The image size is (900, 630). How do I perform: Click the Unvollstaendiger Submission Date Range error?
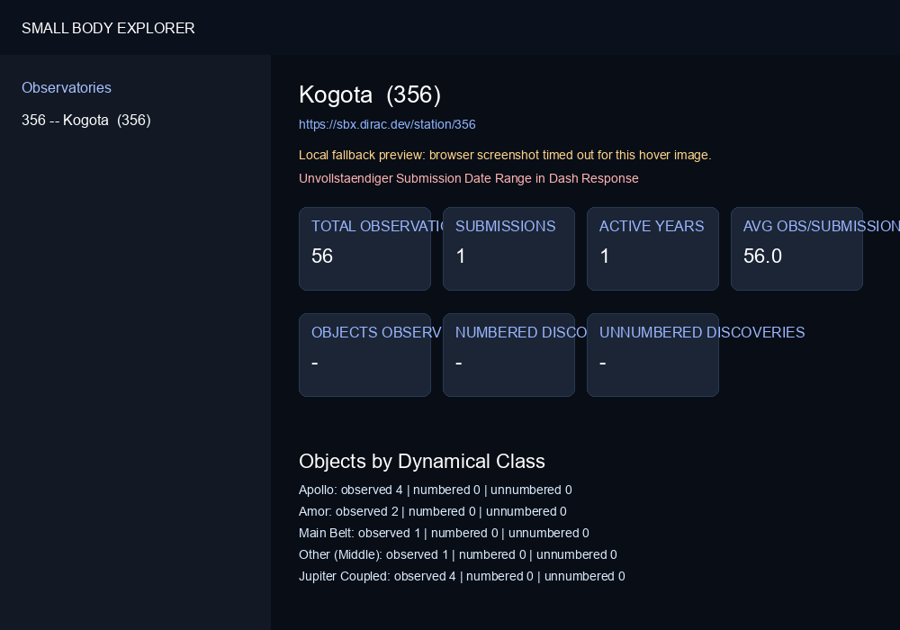tap(468, 178)
